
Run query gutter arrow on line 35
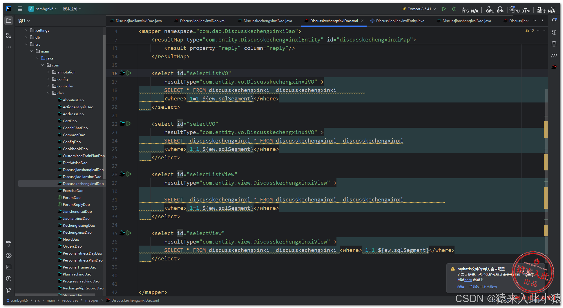point(129,233)
